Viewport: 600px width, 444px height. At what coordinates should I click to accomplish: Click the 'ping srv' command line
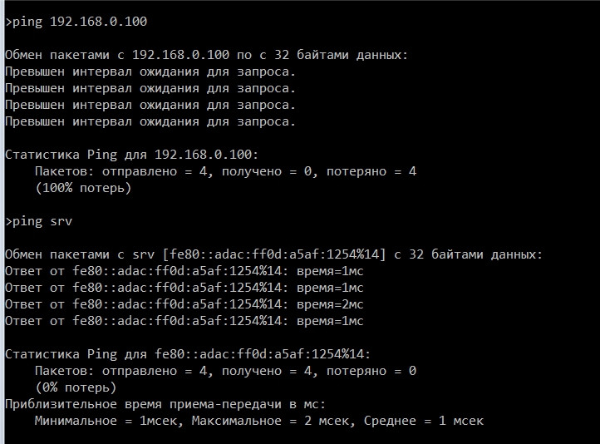(x=39, y=222)
